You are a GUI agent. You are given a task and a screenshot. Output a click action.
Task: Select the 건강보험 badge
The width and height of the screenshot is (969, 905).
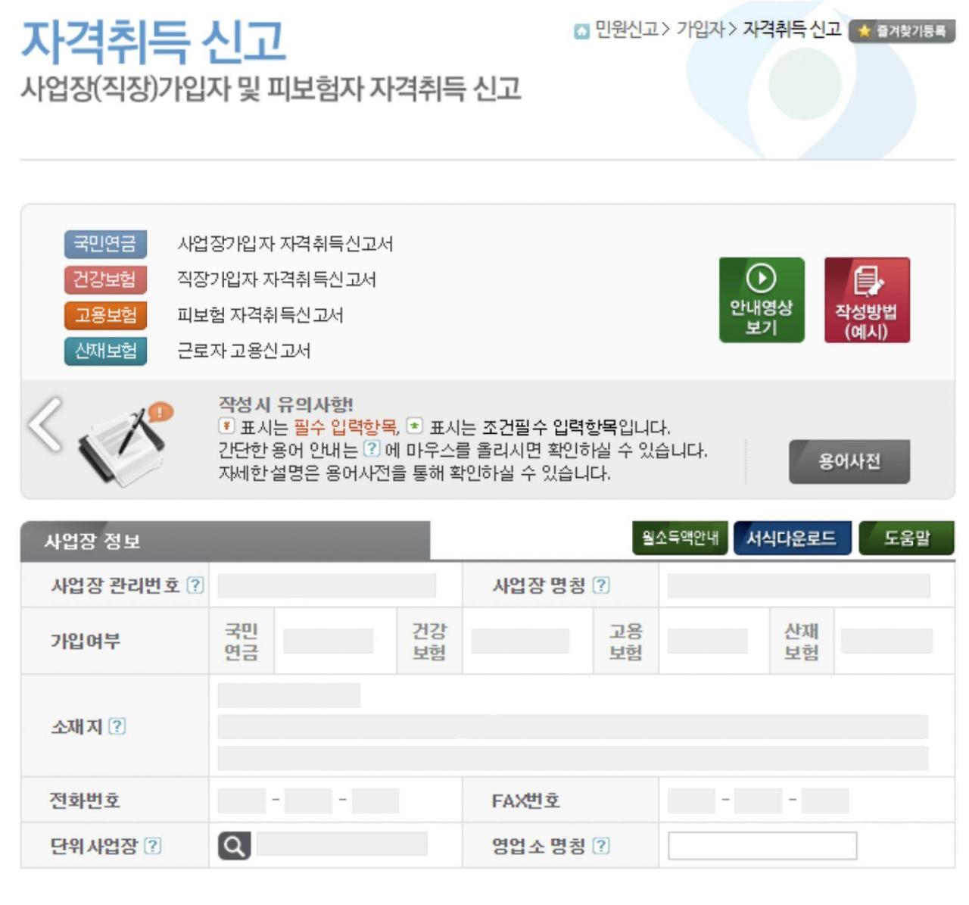click(x=105, y=279)
